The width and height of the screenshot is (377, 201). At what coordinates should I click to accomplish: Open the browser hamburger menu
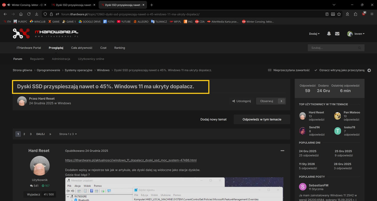[372, 14]
